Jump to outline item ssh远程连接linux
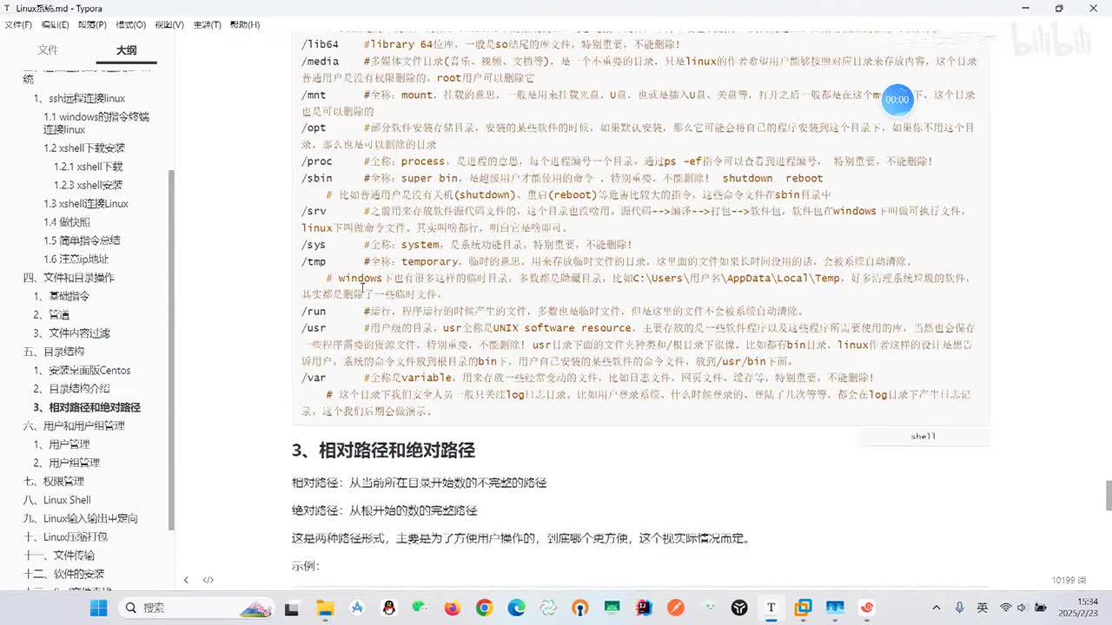The width and height of the screenshot is (1112, 625). tap(87, 98)
